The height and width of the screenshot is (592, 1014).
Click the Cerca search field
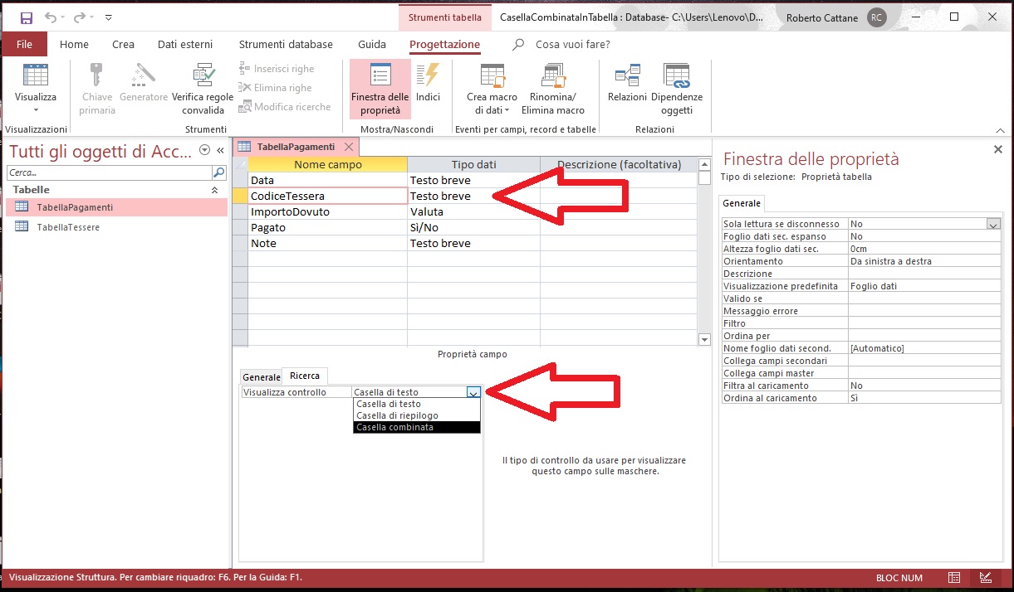pos(110,172)
